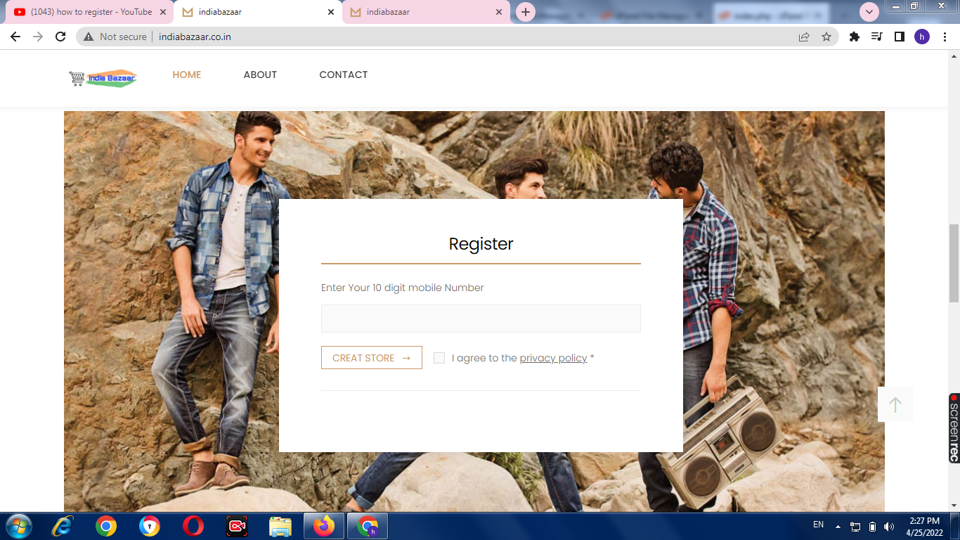The height and width of the screenshot is (540, 960).
Task: Click the mobile number input field
Action: click(481, 319)
